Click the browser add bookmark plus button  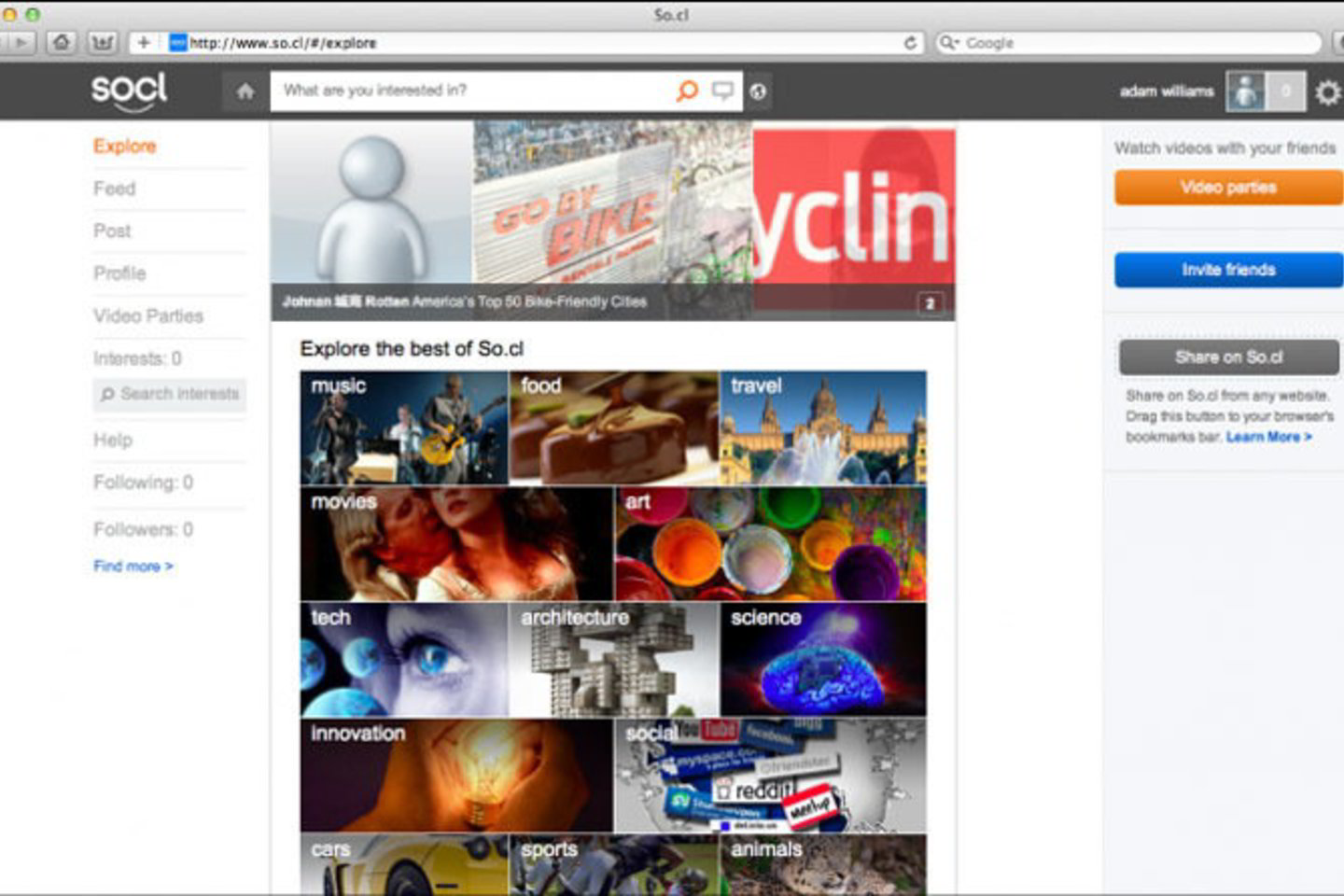pyautogui.click(x=144, y=42)
